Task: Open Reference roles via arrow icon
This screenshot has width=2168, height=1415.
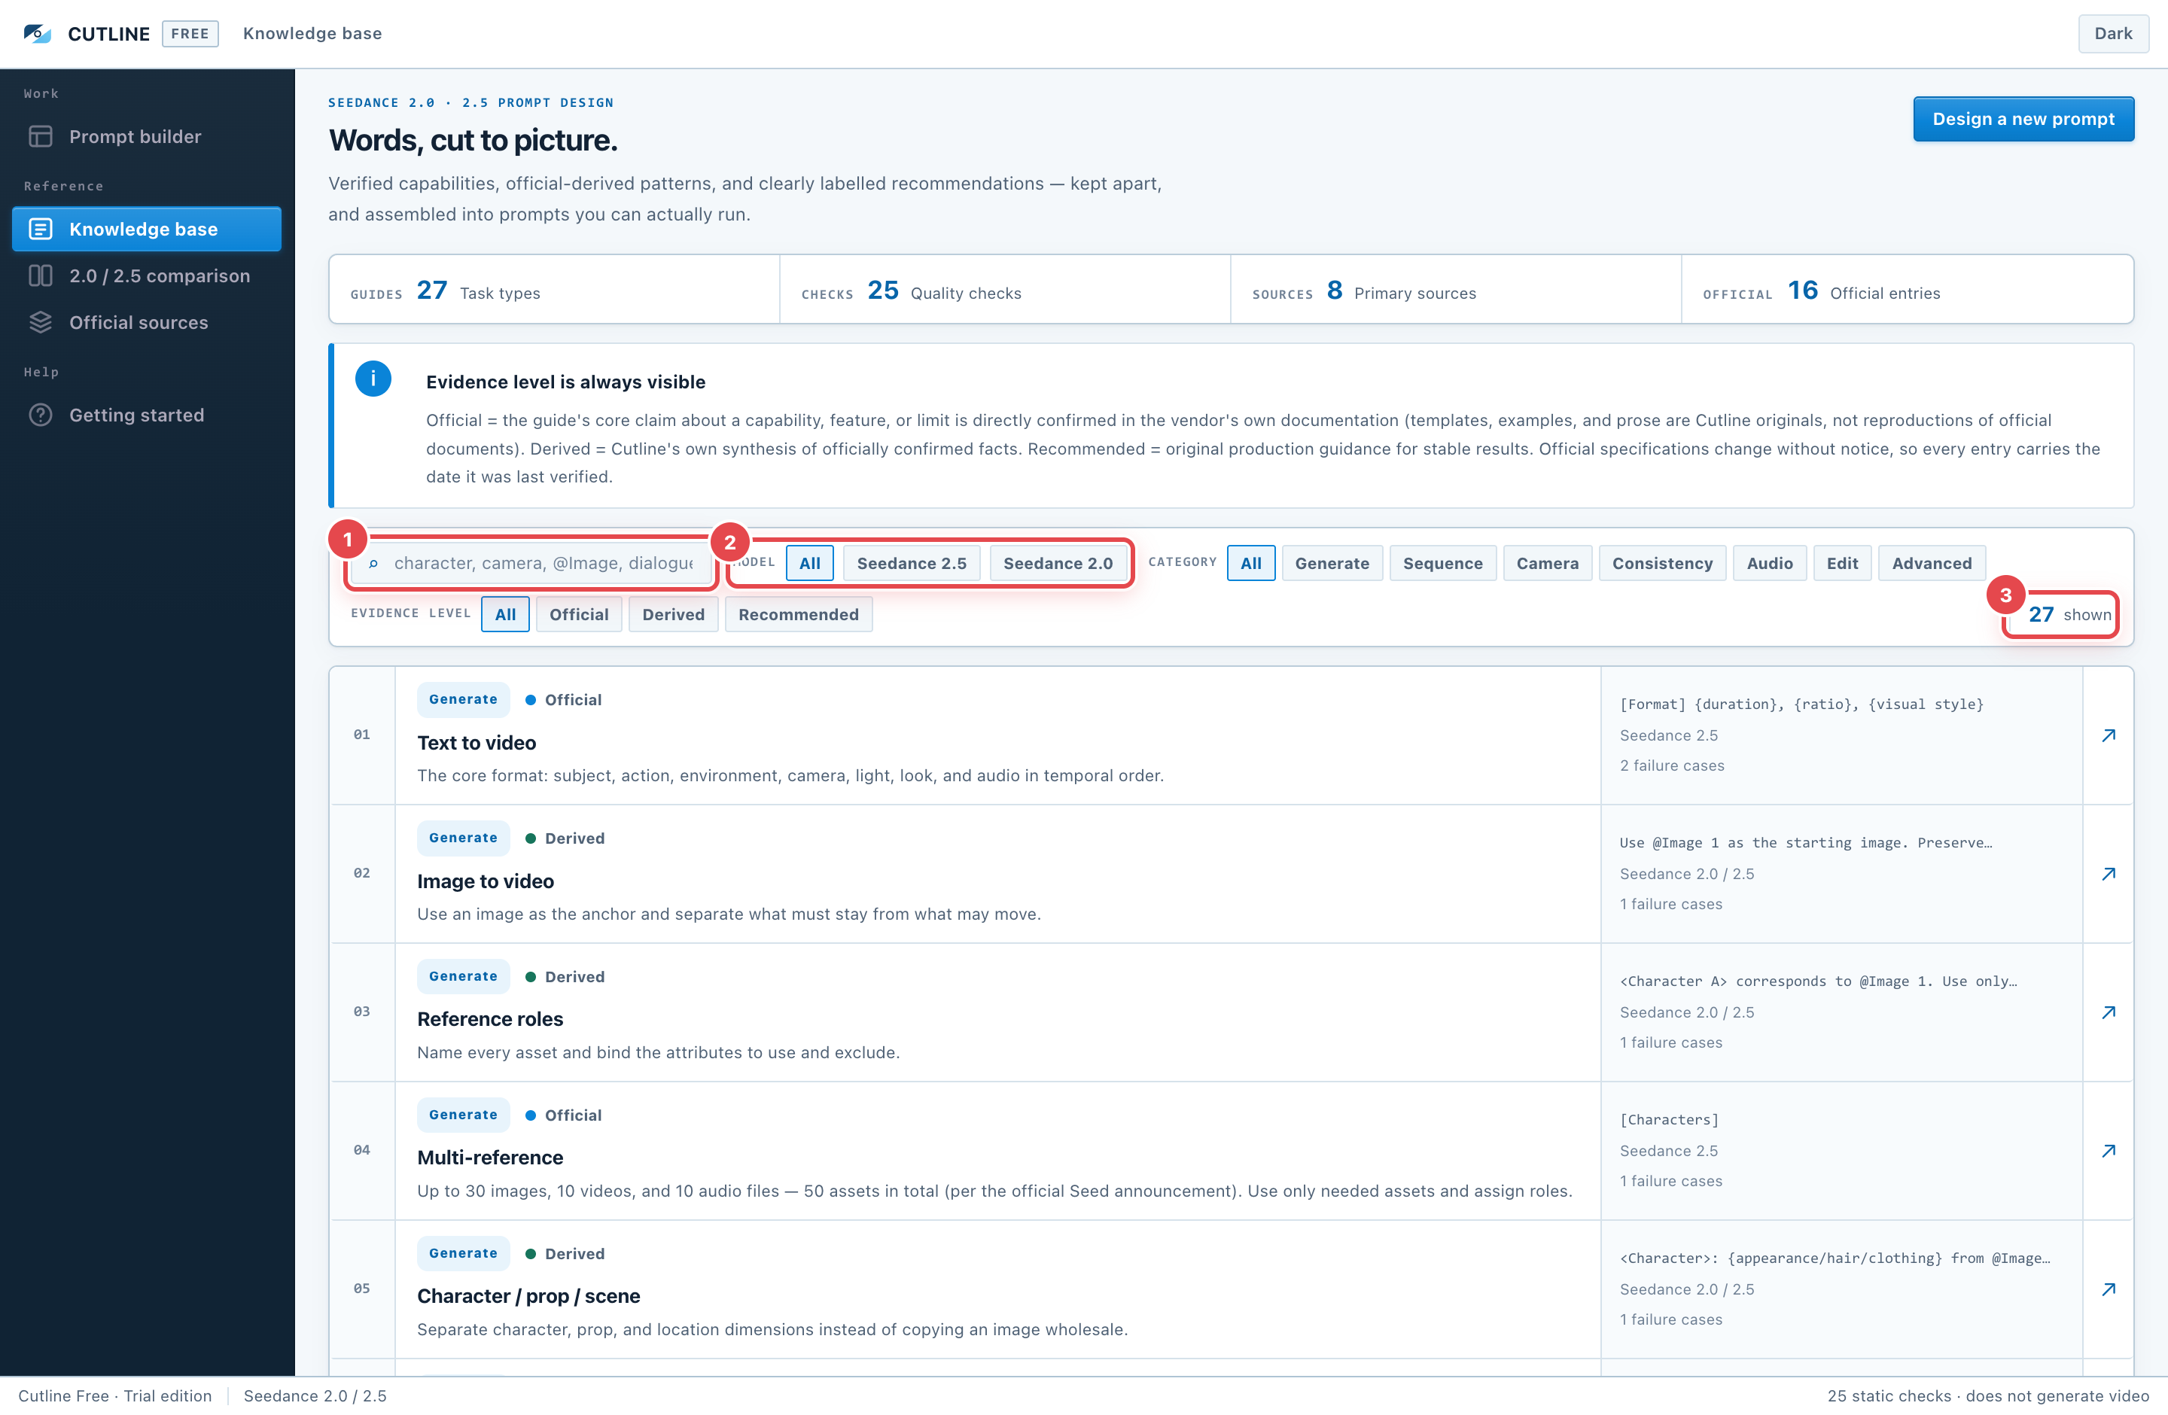Action: click(x=2108, y=1012)
